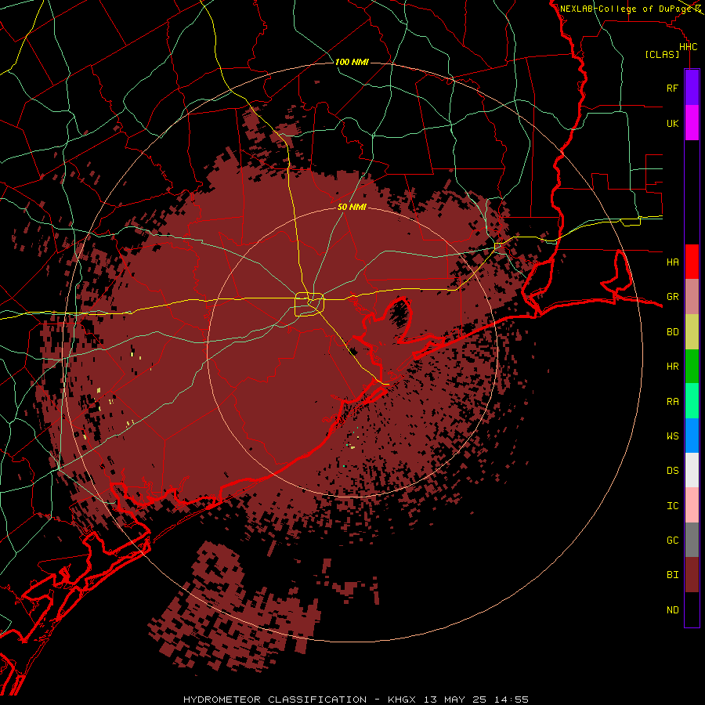This screenshot has height=705, width=705.
Task: Select the GR pink legend swatch
Action: (692, 297)
